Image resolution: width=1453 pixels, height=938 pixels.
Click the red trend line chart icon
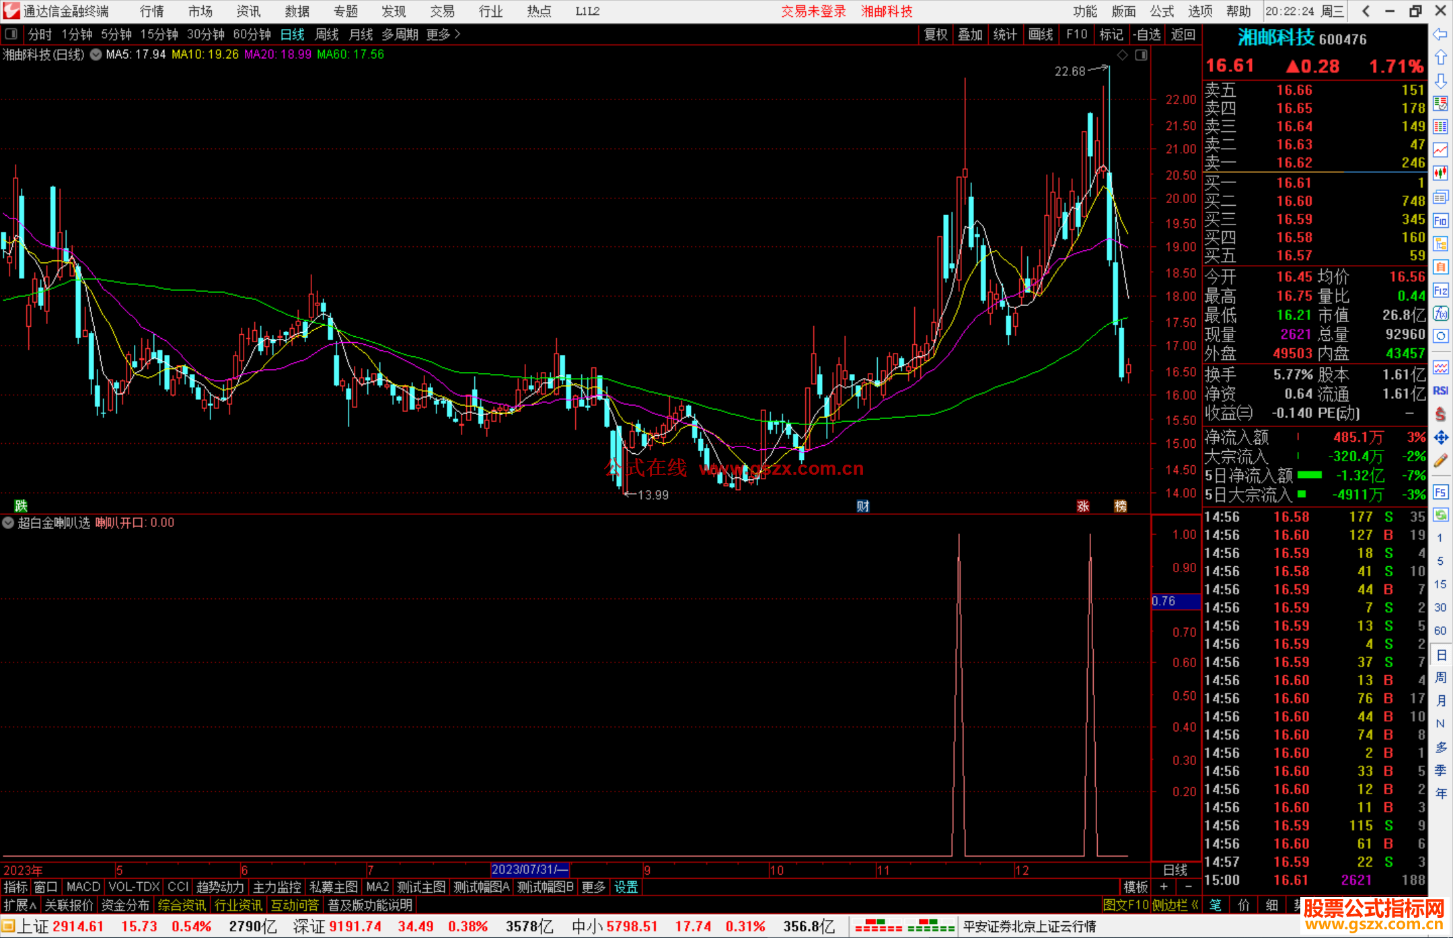point(1440,150)
